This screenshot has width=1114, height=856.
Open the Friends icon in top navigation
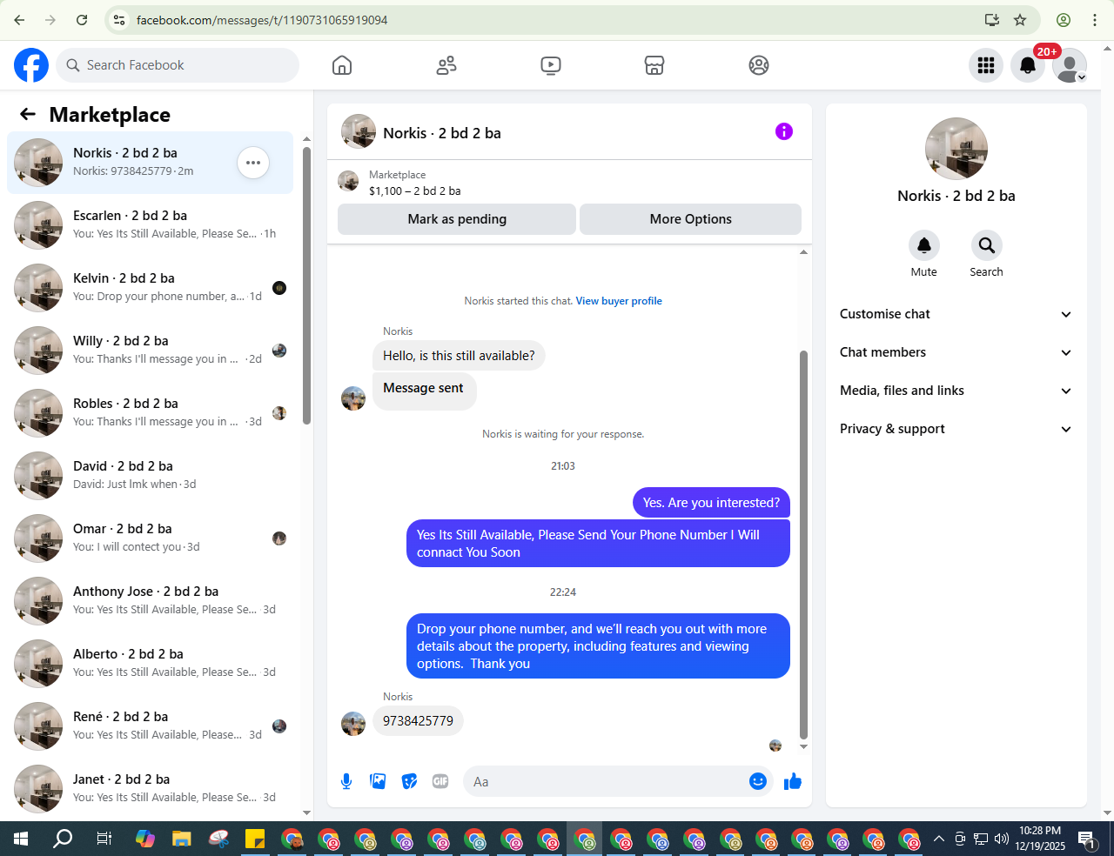point(446,65)
